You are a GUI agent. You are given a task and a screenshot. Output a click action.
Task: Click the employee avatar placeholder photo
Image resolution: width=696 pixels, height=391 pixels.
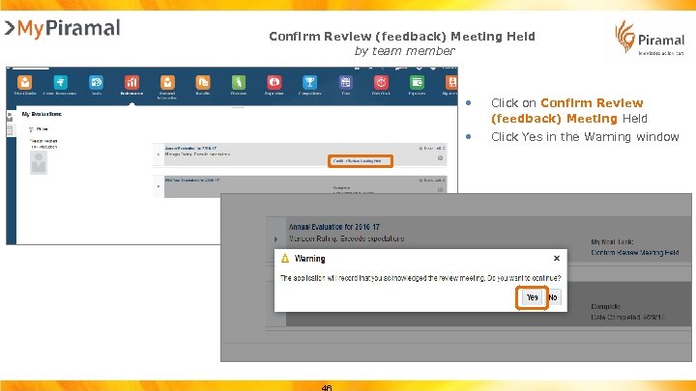pos(39,162)
